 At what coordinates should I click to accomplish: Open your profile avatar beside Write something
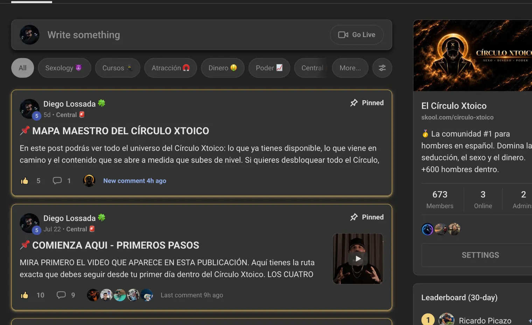coord(29,35)
